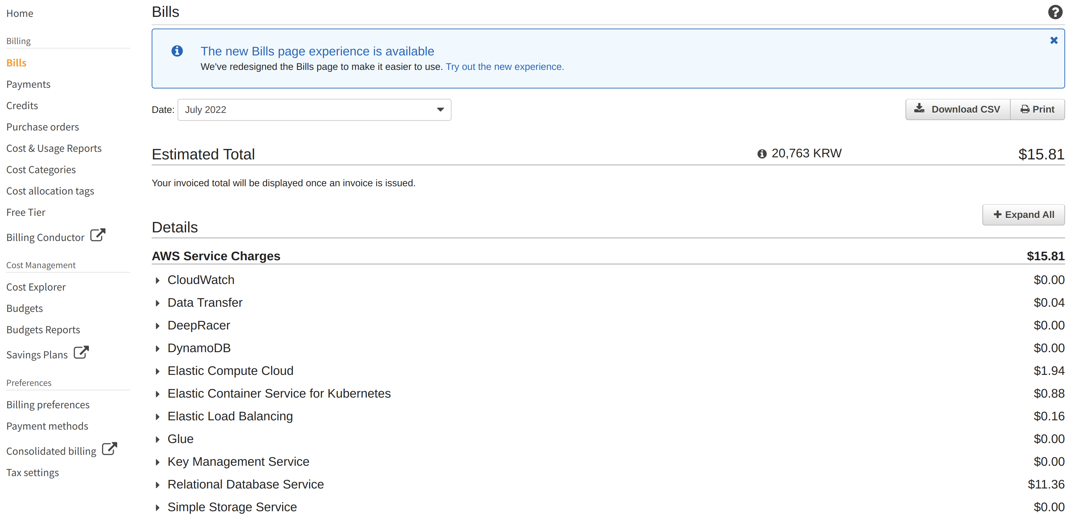This screenshot has height=526, width=1092.
Task: Download the bill as CSV
Action: (x=958, y=109)
